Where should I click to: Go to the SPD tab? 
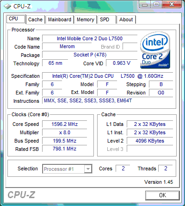[x=106, y=19]
